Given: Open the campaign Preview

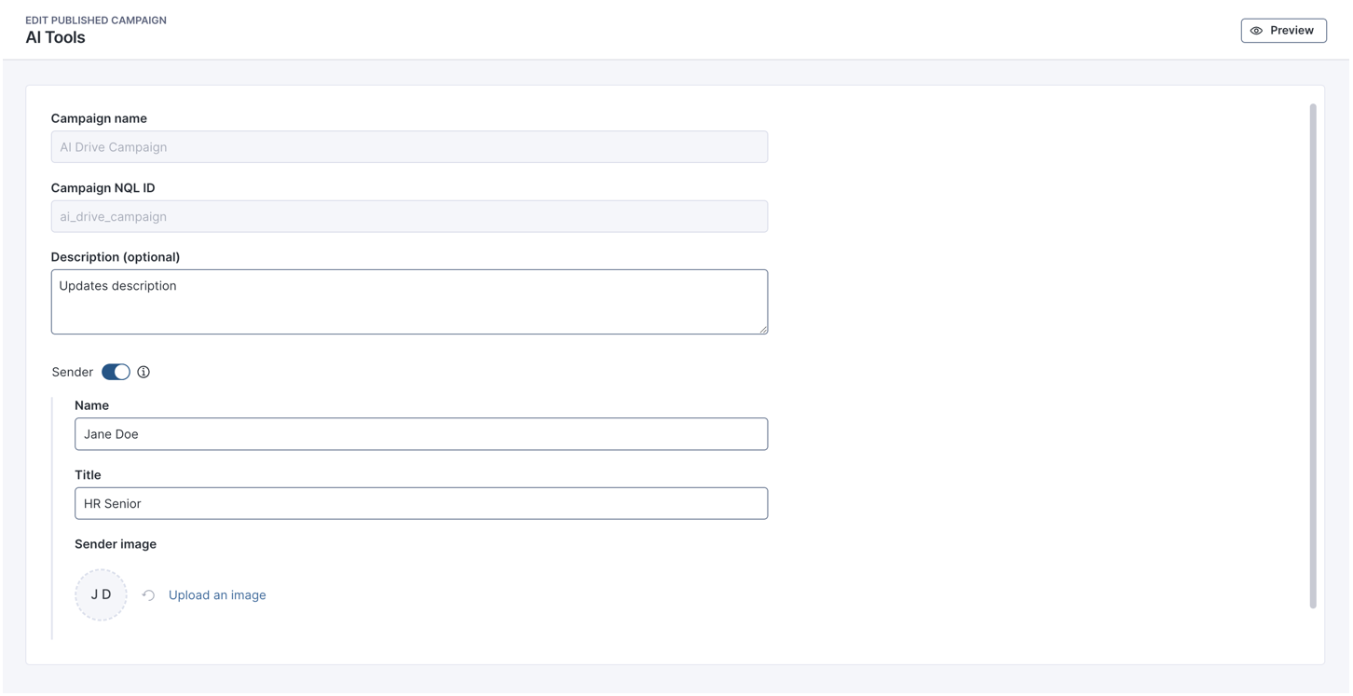Looking at the screenshot, I should (1283, 31).
